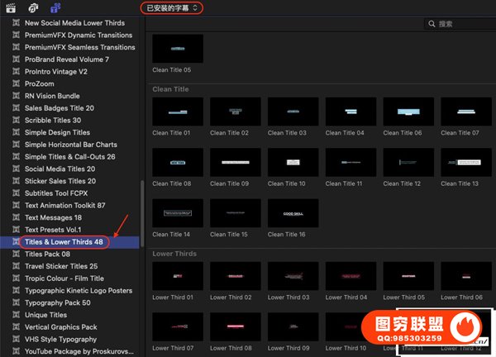Click icon beside RN Vision Bundle
The height and width of the screenshot is (357, 496).
coord(15,97)
